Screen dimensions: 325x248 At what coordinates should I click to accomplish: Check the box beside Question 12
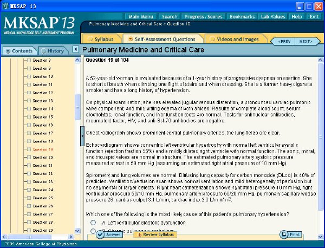click(x=29, y=93)
